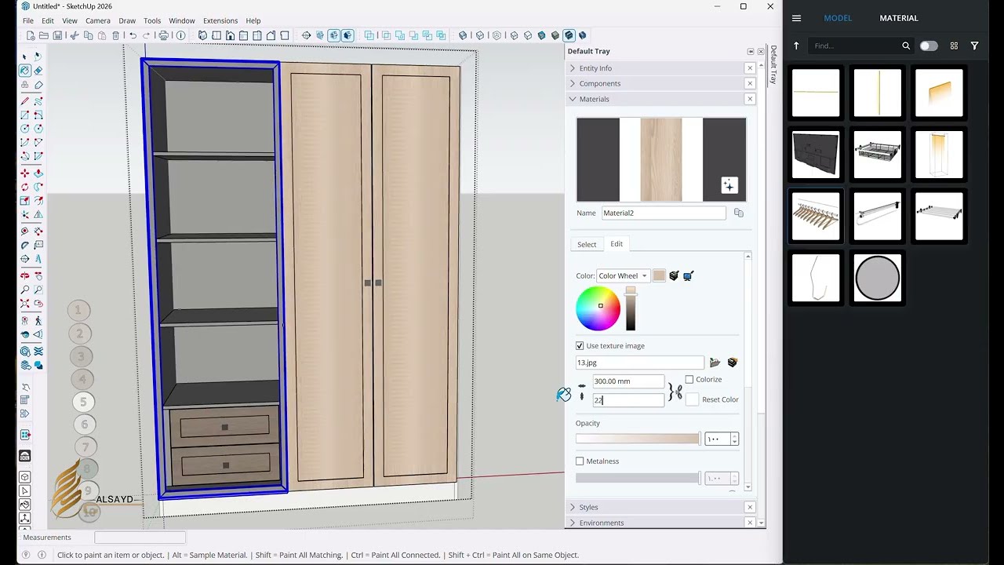This screenshot has width=1004, height=565.
Task: Toggle the switch beside Find field
Action: (929, 46)
